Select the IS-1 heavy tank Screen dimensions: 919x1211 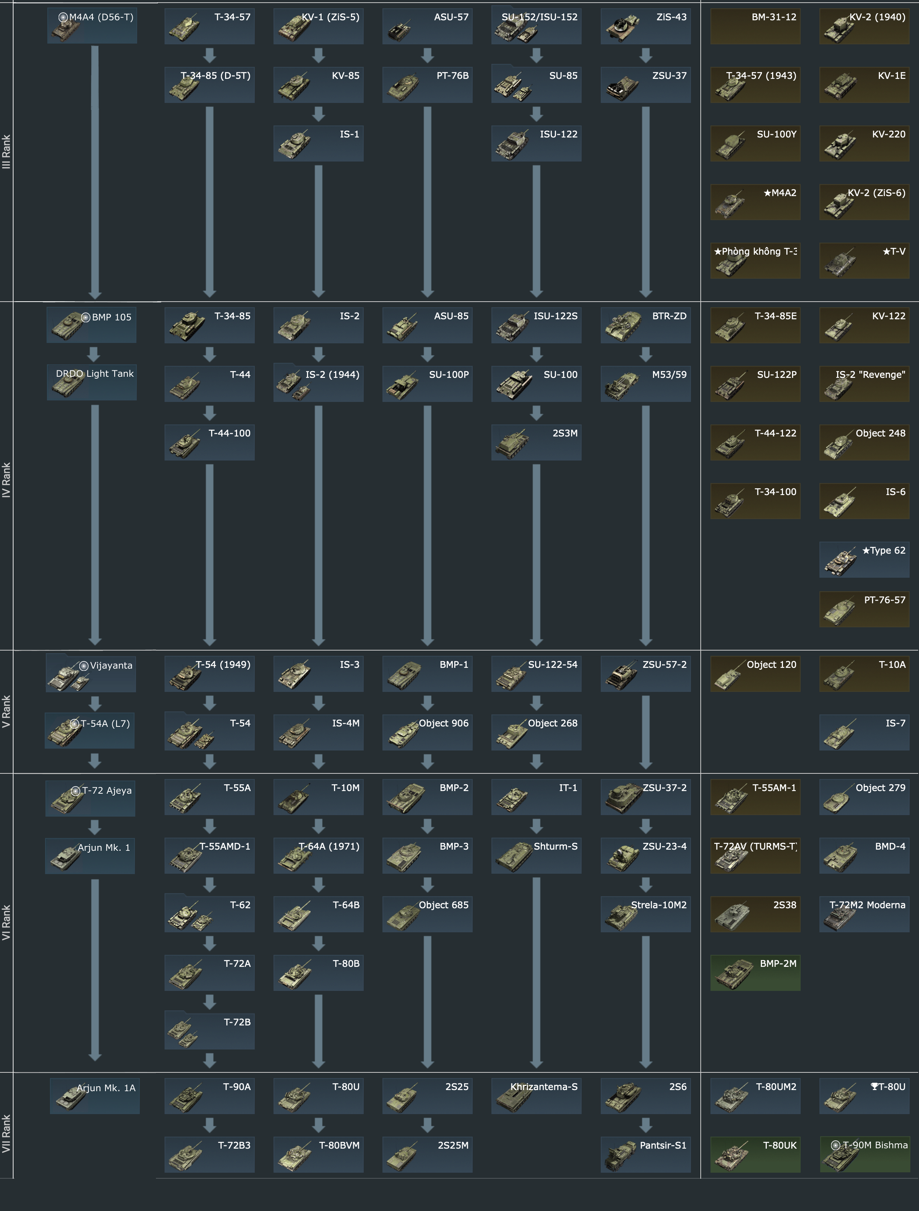pyautogui.click(x=318, y=143)
